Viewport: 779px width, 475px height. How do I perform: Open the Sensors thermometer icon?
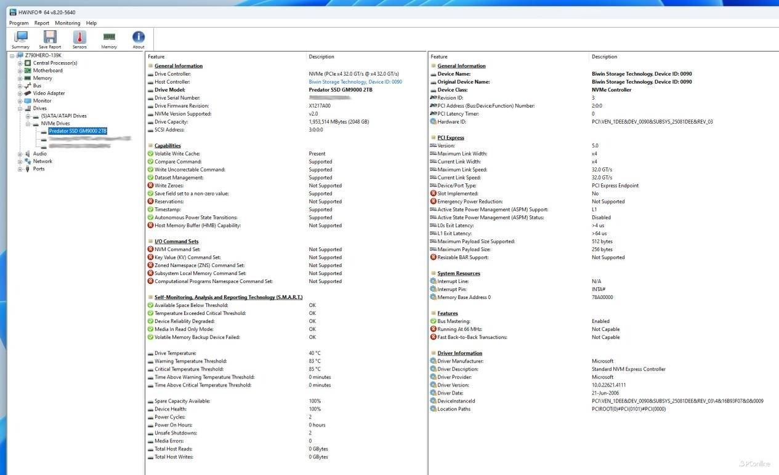79,38
